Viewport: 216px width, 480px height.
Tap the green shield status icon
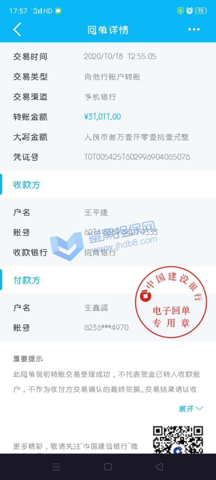[180, 11]
